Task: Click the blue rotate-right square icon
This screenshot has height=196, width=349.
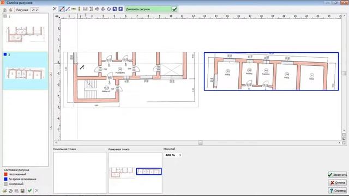Action: click(121, 9)
